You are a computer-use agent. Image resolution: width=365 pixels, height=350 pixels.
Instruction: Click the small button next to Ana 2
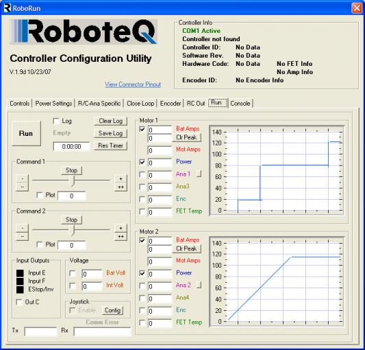coord(199,285)
